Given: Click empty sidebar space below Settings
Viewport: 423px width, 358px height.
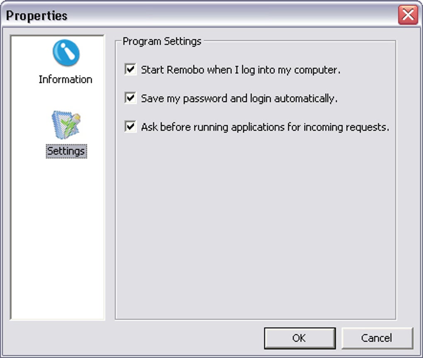Looking at the screenshot, I should pos(58,240).
